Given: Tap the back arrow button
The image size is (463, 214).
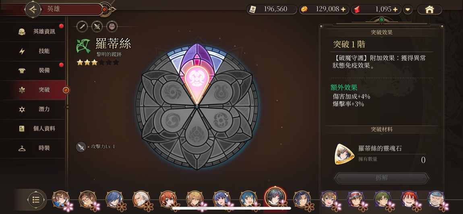Looking at the screenshot, I should point(33,9).
